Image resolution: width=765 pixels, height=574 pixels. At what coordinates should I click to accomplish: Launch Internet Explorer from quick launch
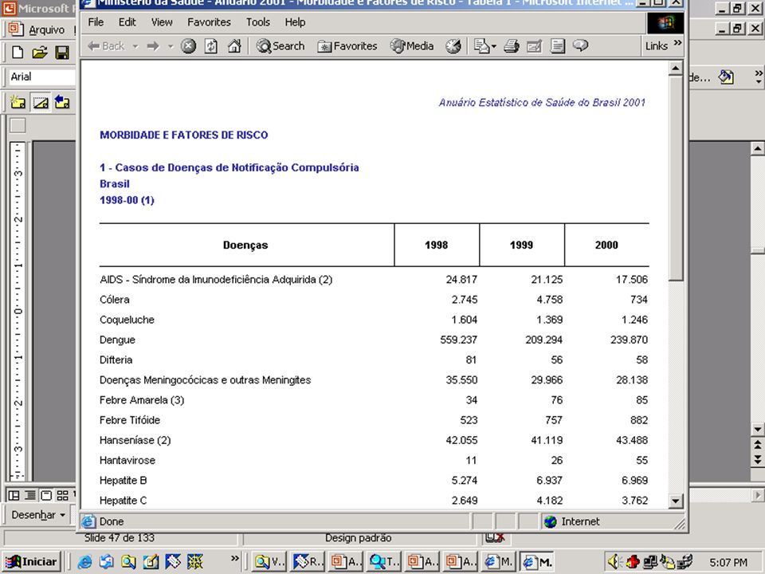[x=85, y=562]
